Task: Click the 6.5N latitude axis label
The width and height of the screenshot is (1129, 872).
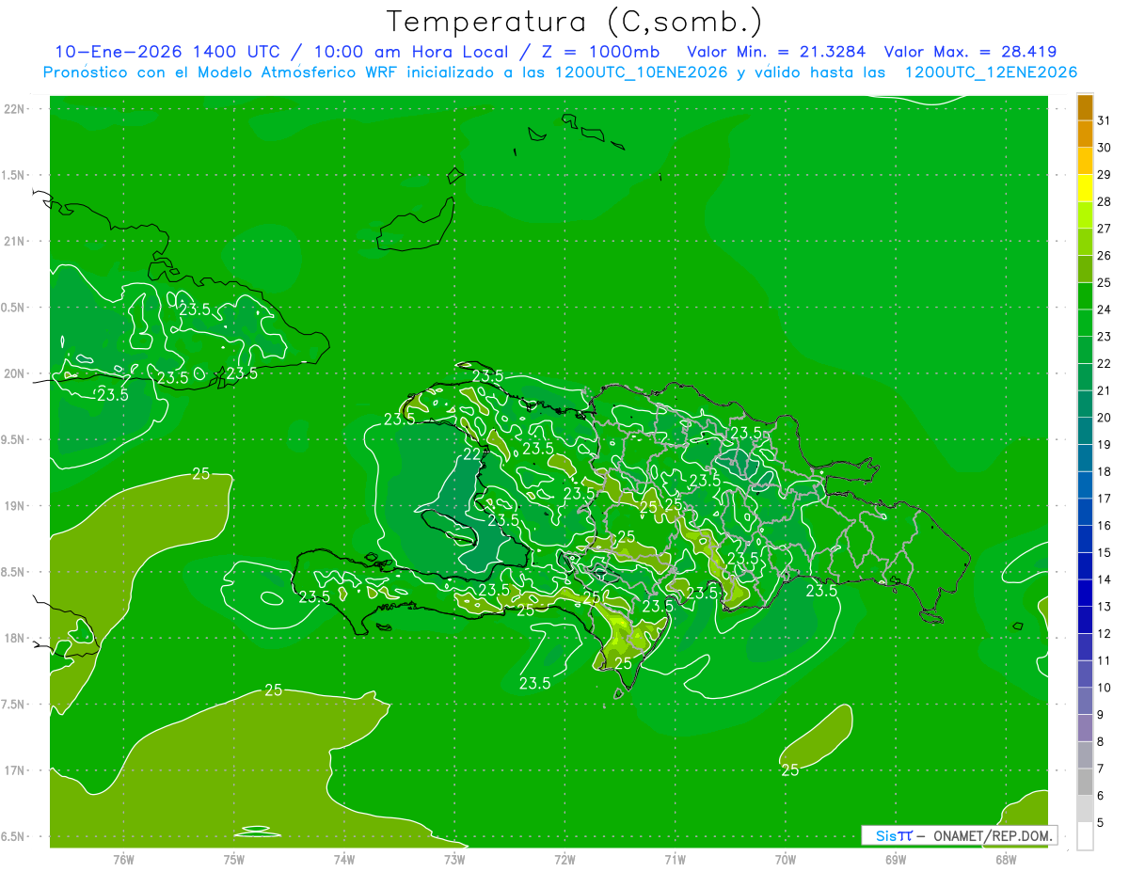Action: tap(14, 836)
